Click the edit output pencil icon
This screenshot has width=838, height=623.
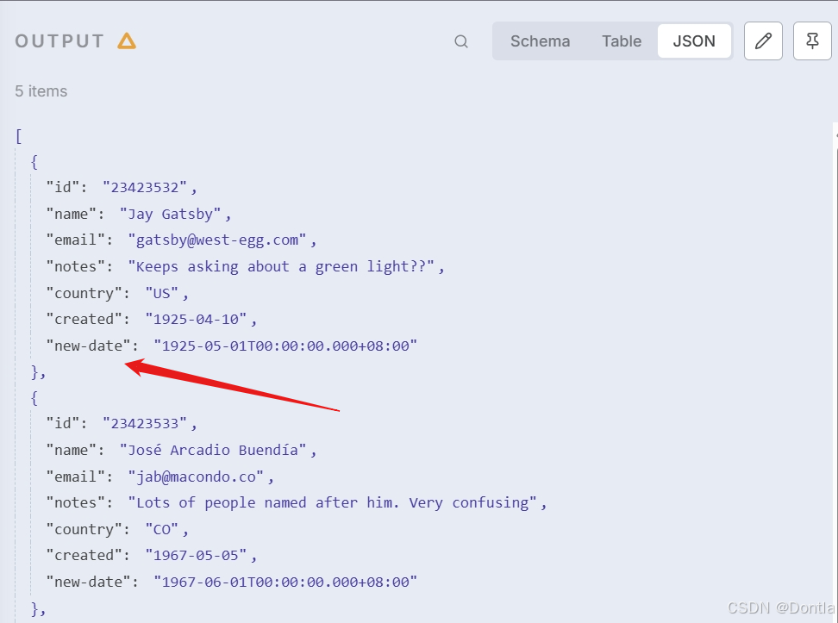[763, 41]
